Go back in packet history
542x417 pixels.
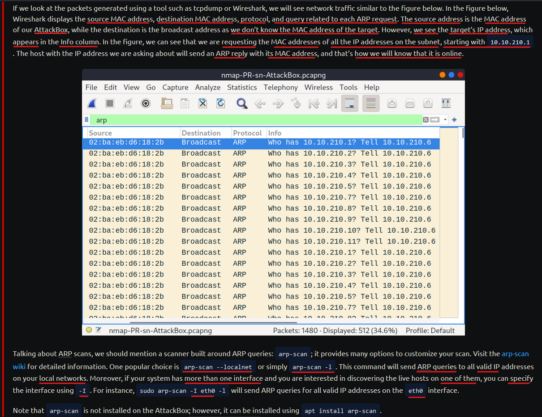(x=260, y=104)
